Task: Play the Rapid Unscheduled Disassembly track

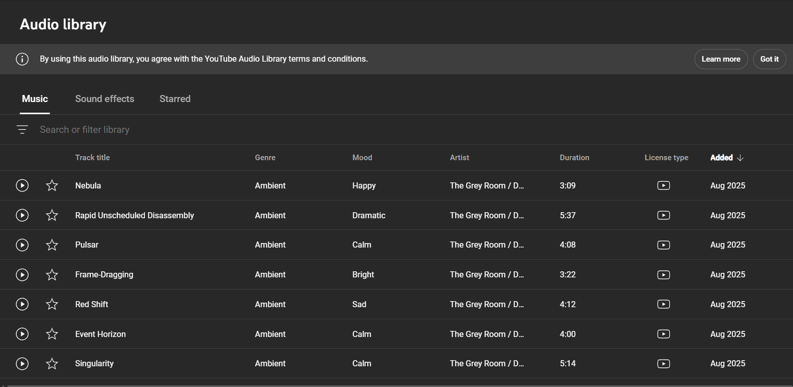Action: coord(22,215)
